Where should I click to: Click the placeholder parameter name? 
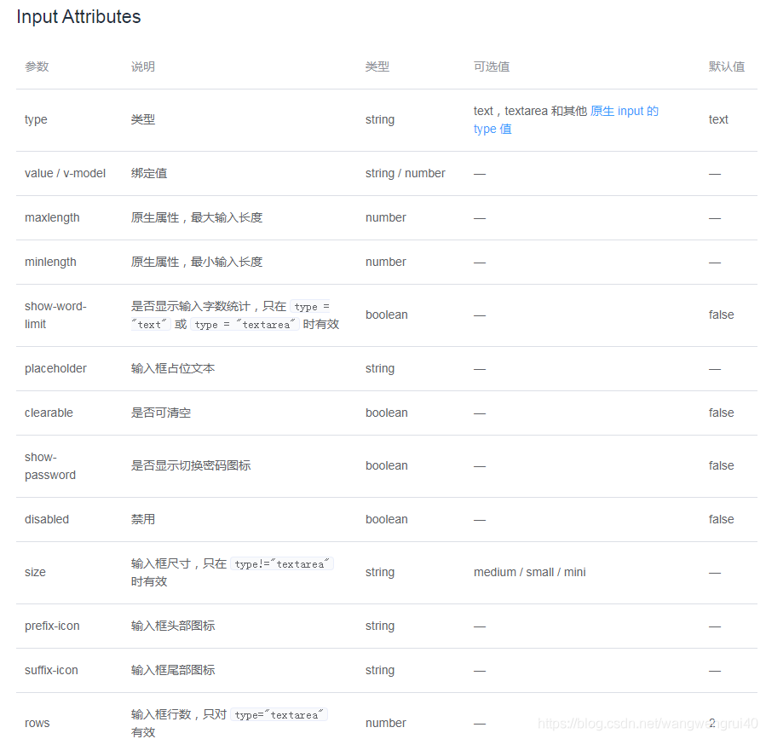[x=55, y=368]
